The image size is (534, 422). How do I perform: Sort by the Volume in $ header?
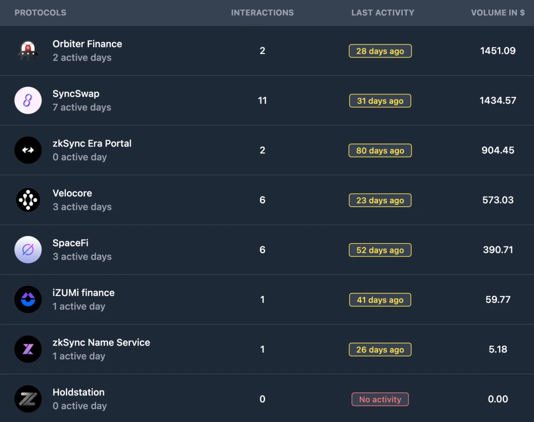(x=497, y=13)
